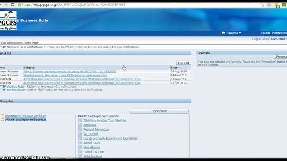This screenshot has width=287, height=161.
Task: Click the icon beside Personal Information
Action: click(x=80, y=129)
